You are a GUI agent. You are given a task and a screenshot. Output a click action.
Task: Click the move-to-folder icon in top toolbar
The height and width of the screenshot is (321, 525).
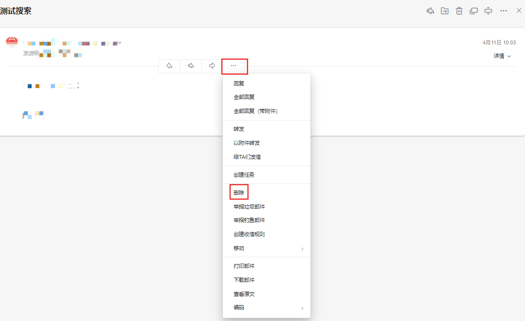point(445,11)
